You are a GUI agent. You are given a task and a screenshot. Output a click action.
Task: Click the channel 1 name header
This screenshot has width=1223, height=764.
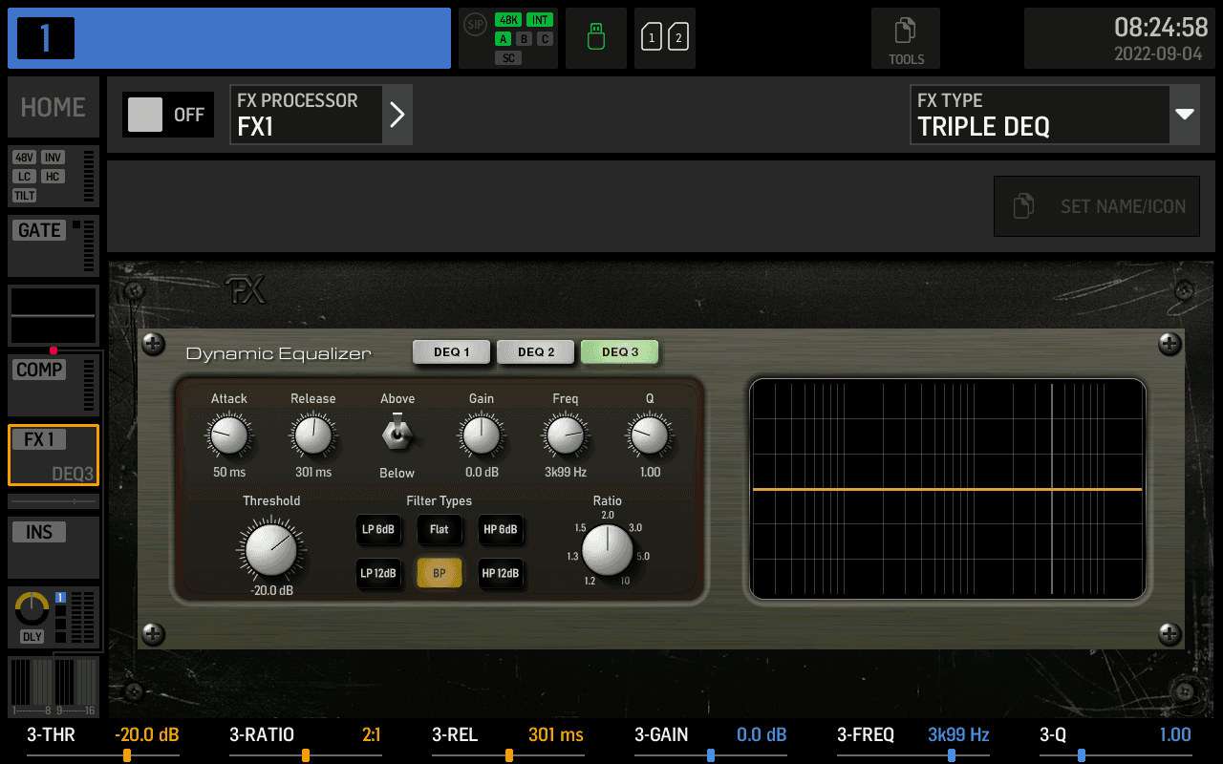229,38
